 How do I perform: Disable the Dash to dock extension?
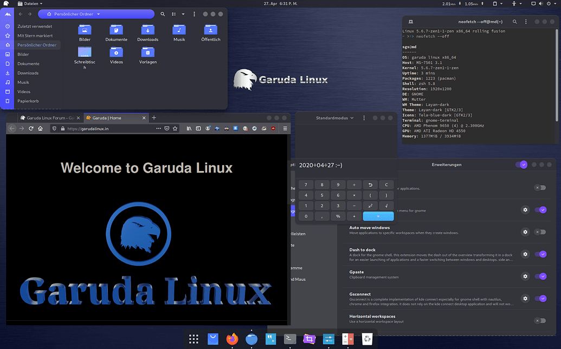click(540, 254)
